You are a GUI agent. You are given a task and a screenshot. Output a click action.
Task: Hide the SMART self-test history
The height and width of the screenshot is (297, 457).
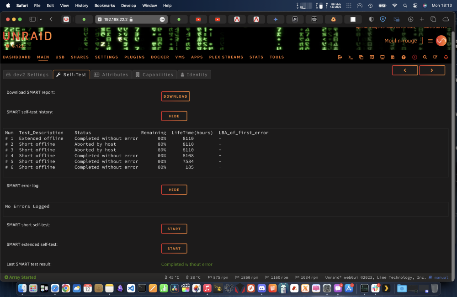[x=174, y=116]
